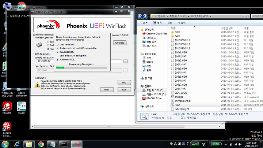
Task: Open the 인쇄 print toolbar item
Action: (x=170, y=23)
